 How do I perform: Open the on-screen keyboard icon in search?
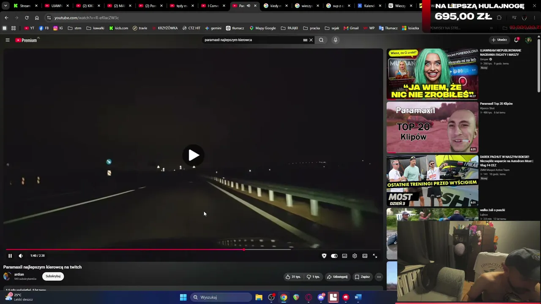[305, 40]
